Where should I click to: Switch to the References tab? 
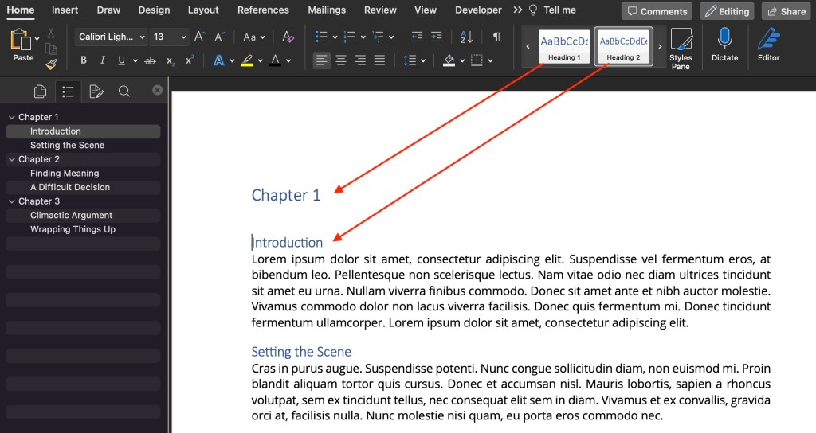[263, 10]
